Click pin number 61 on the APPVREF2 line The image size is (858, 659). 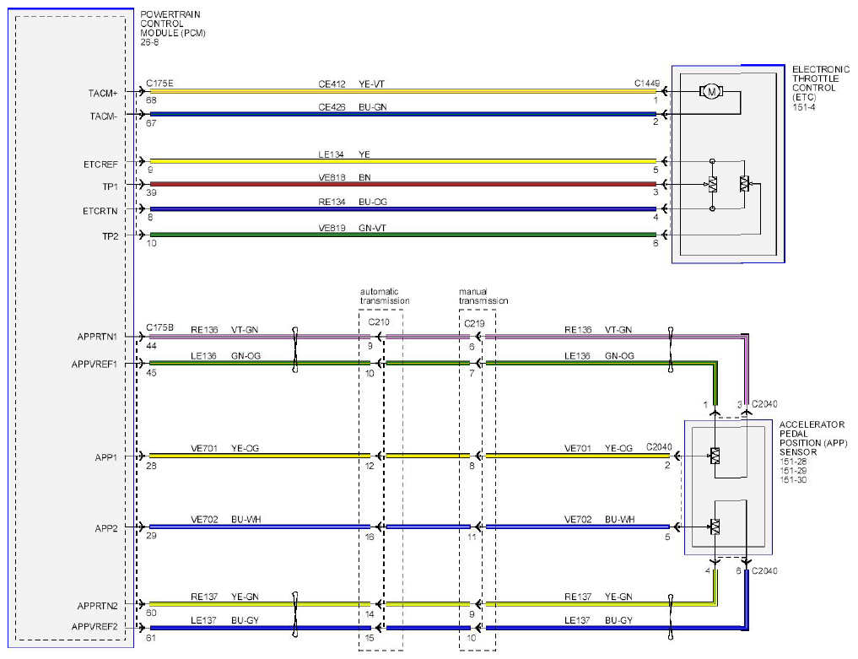coord(151,638)
